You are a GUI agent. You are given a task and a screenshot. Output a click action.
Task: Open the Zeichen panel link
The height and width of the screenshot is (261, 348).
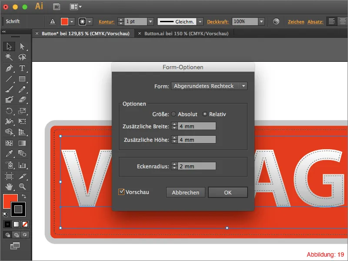click(x=296, y=22)
